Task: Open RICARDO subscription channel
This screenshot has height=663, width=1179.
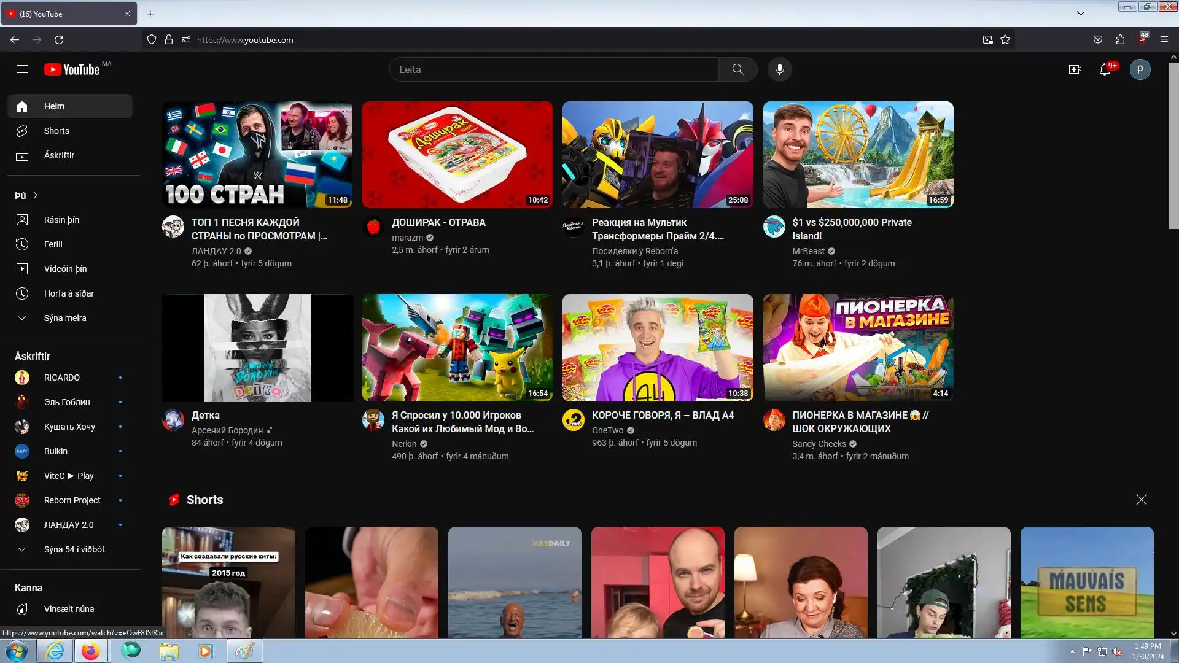Action: (x=61, y=378)
